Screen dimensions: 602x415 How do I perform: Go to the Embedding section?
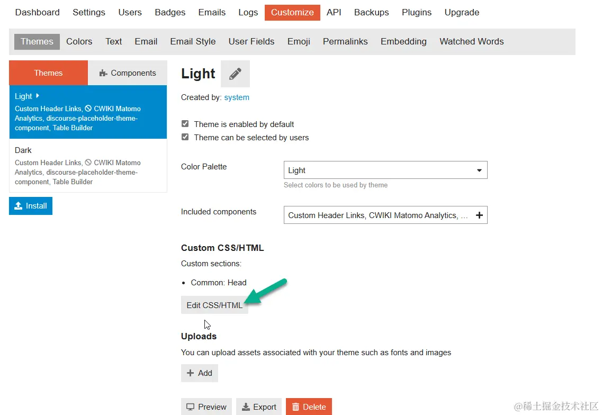[403, 41]
